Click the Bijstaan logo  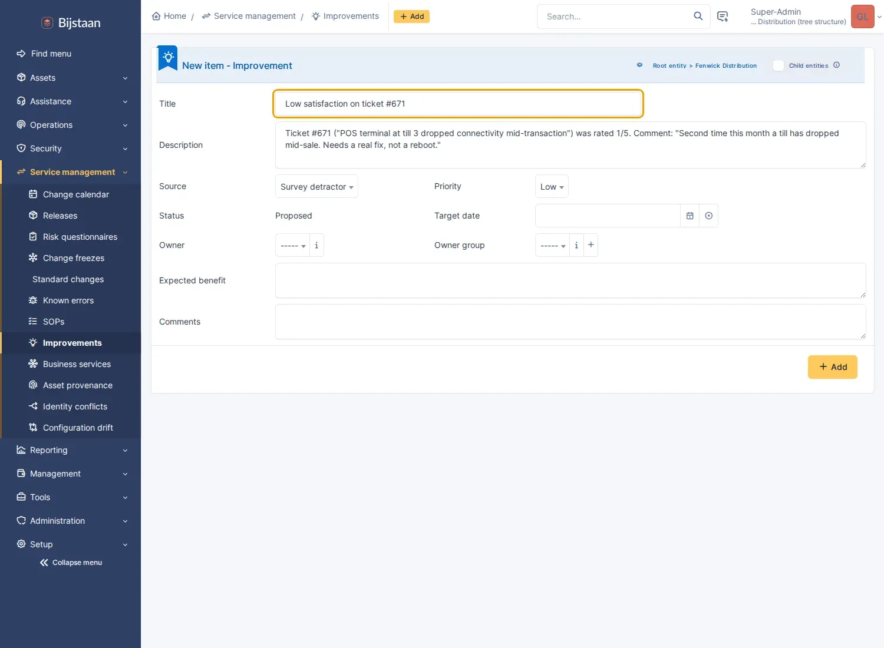point(71,23)
